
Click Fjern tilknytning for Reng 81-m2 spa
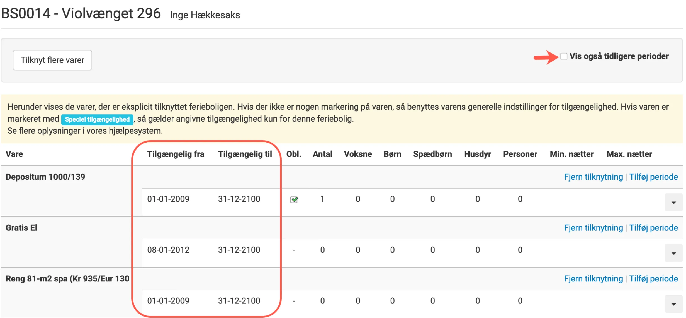(593, 279)
